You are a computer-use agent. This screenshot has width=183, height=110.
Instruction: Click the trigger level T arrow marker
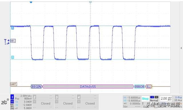[x=7, y=41]
